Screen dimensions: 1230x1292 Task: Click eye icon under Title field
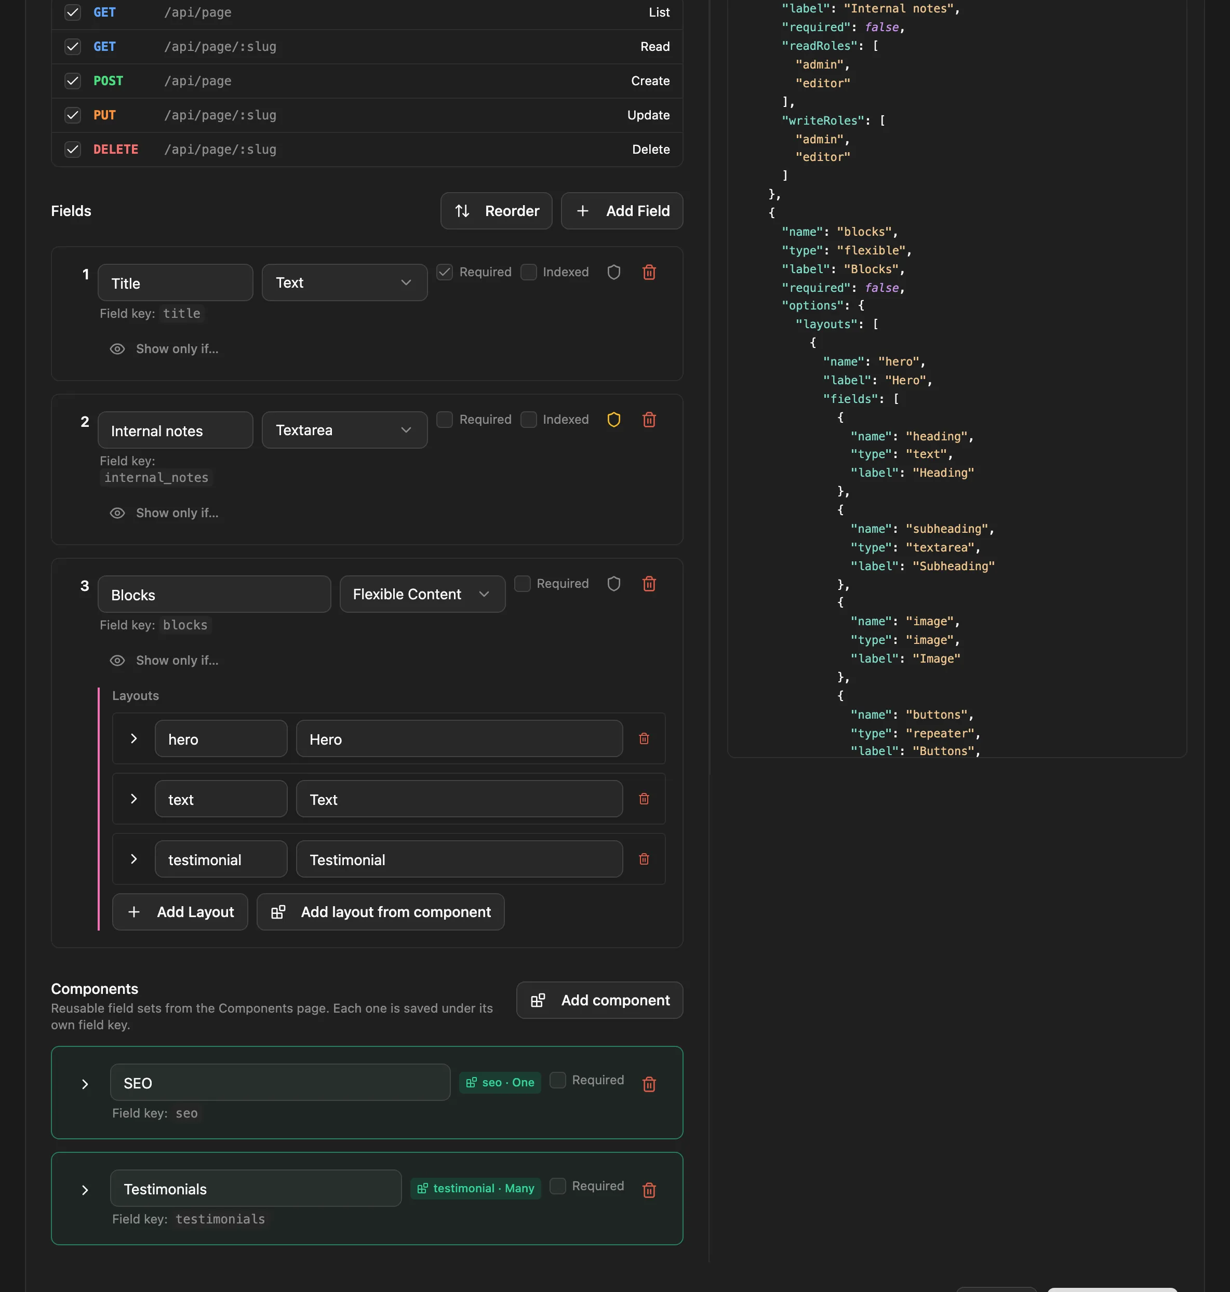coord(117,349)
